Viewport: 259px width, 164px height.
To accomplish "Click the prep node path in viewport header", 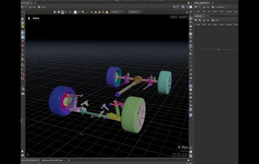I will click(x=42, y=7).
